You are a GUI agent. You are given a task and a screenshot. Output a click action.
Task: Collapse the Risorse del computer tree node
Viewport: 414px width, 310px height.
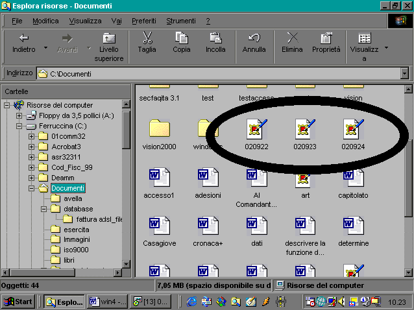[x=6, y=106]
